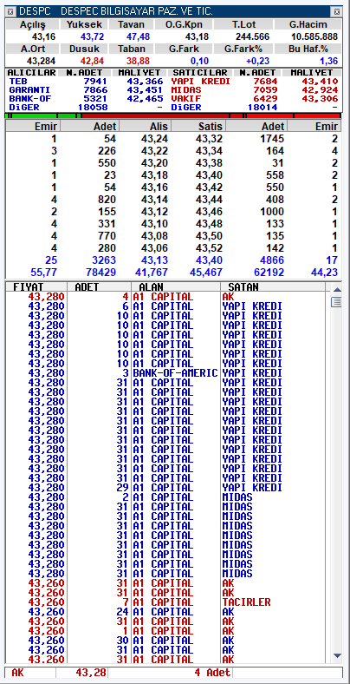Select bid price 43,06
Screen dimensions: 350x684
click(153, 248)
